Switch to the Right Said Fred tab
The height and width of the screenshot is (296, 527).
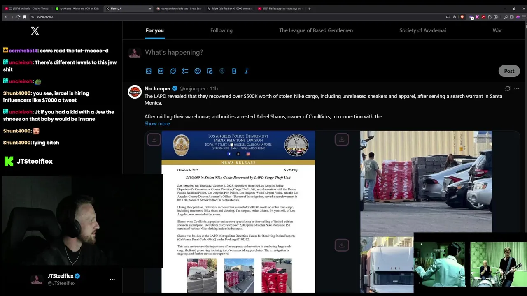tap(230, 9)
